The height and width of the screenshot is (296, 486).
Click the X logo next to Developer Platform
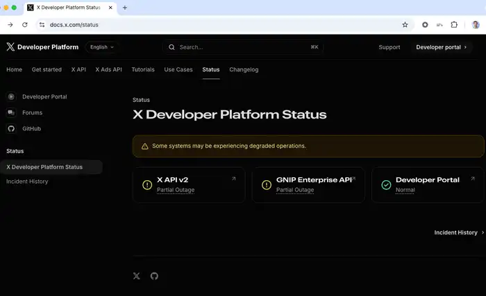pos(10,46)
